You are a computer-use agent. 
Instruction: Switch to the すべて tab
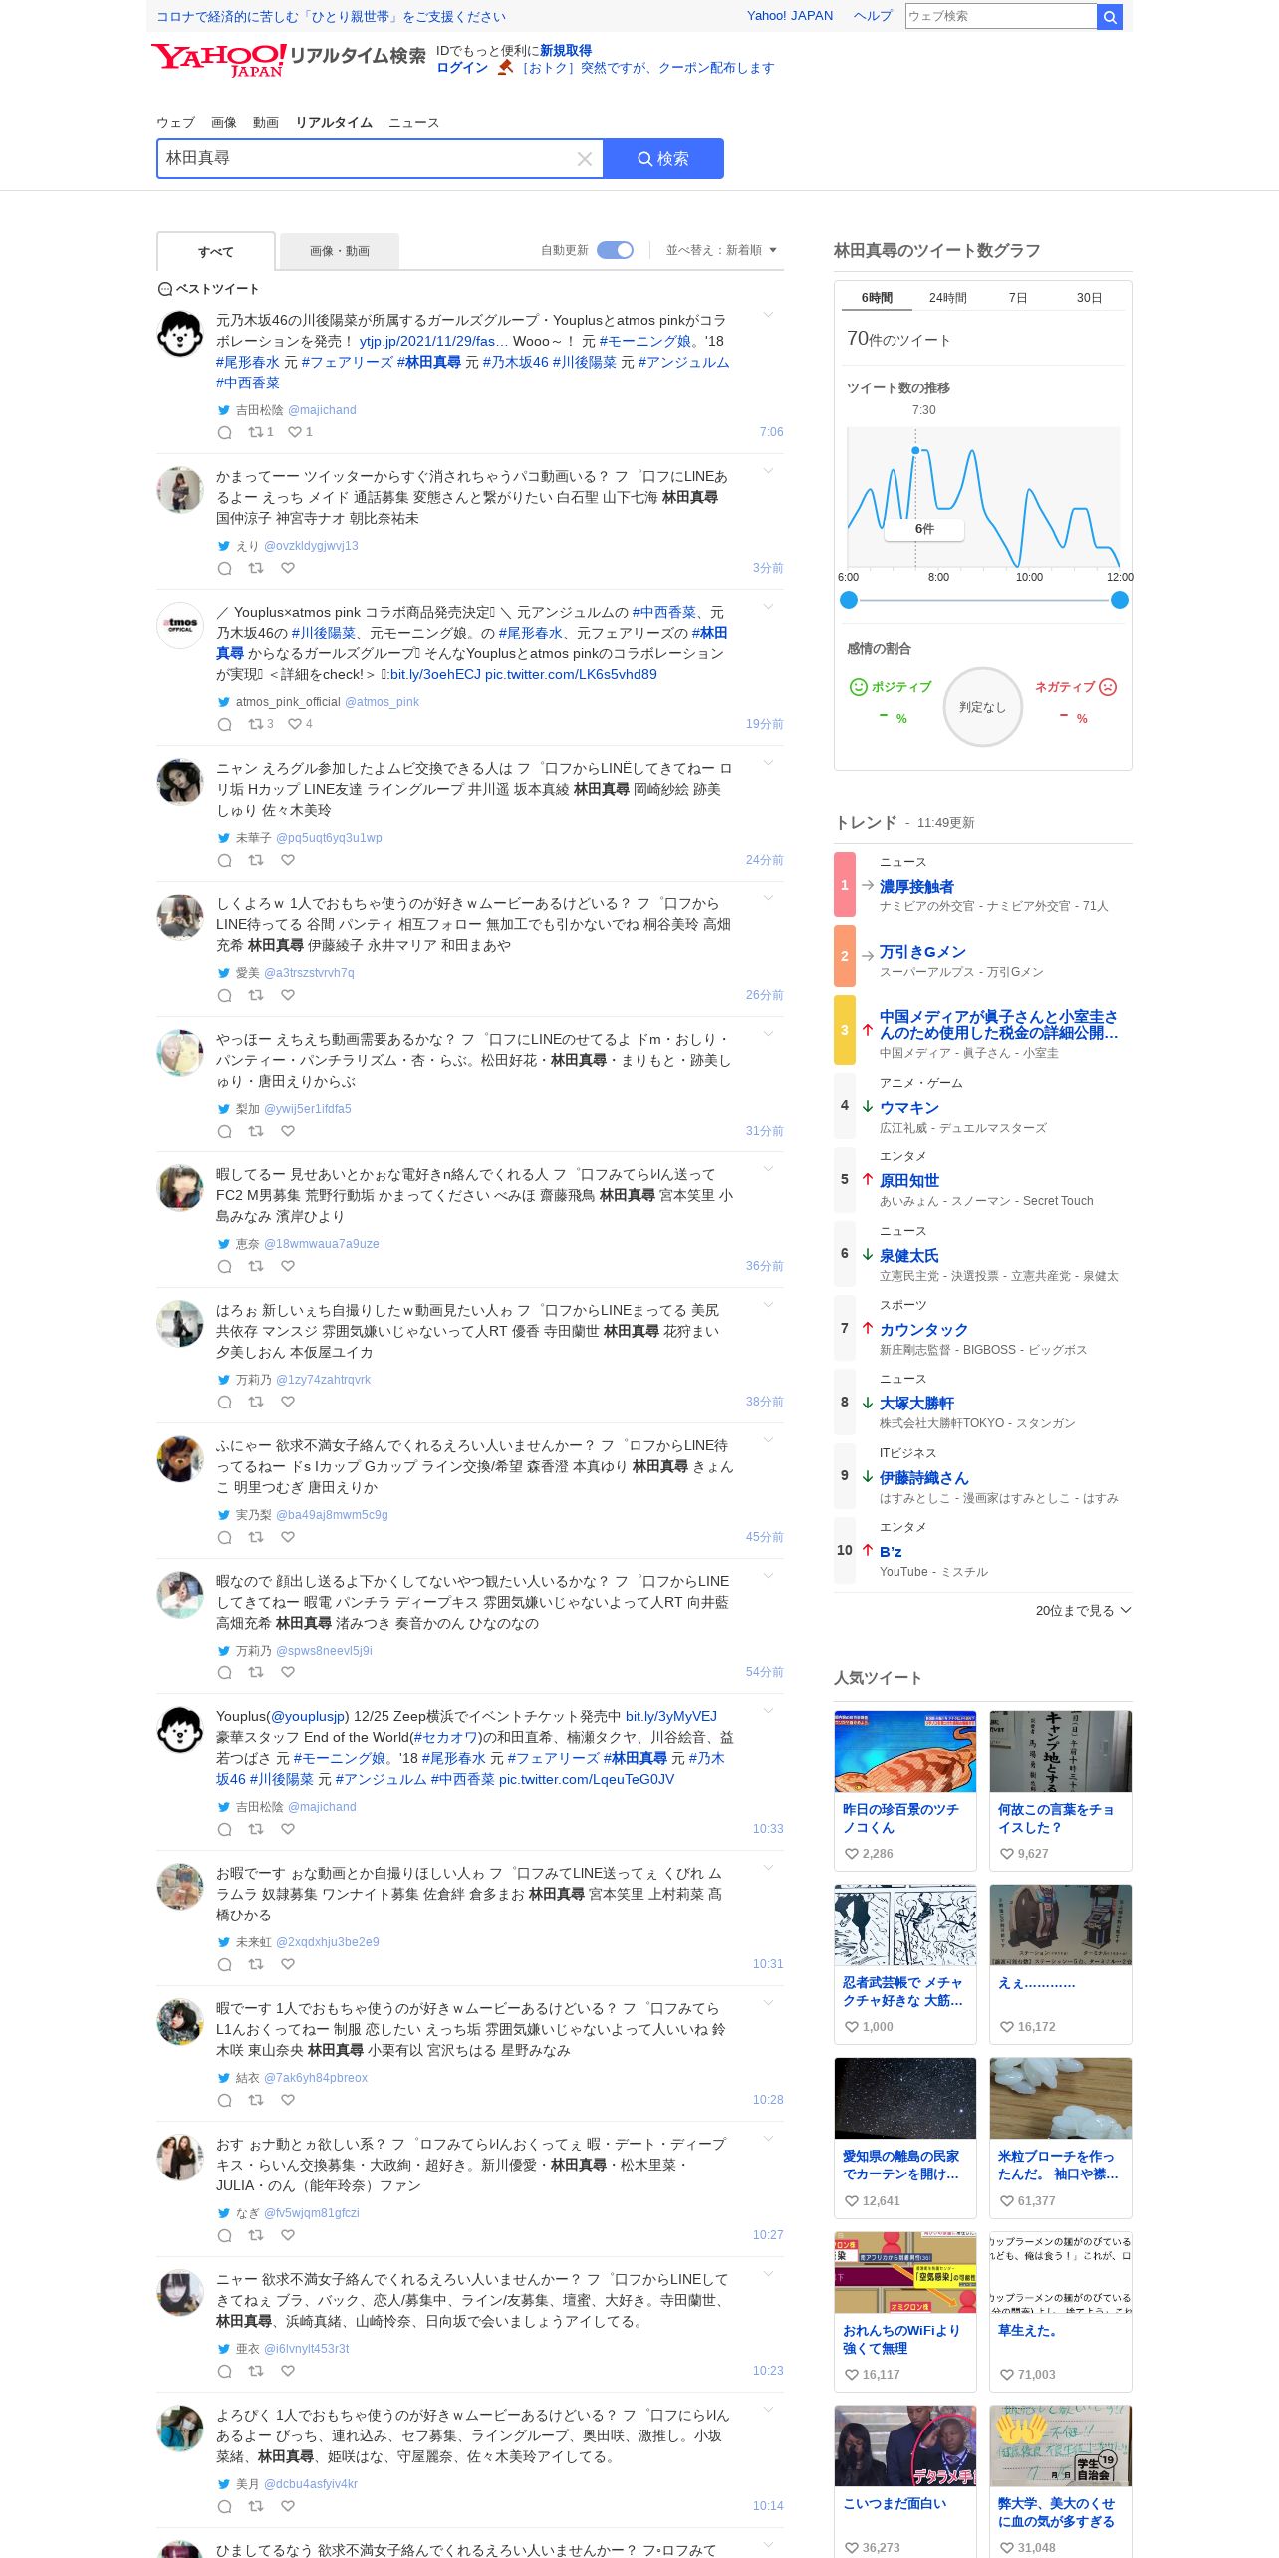coord(216,252)
